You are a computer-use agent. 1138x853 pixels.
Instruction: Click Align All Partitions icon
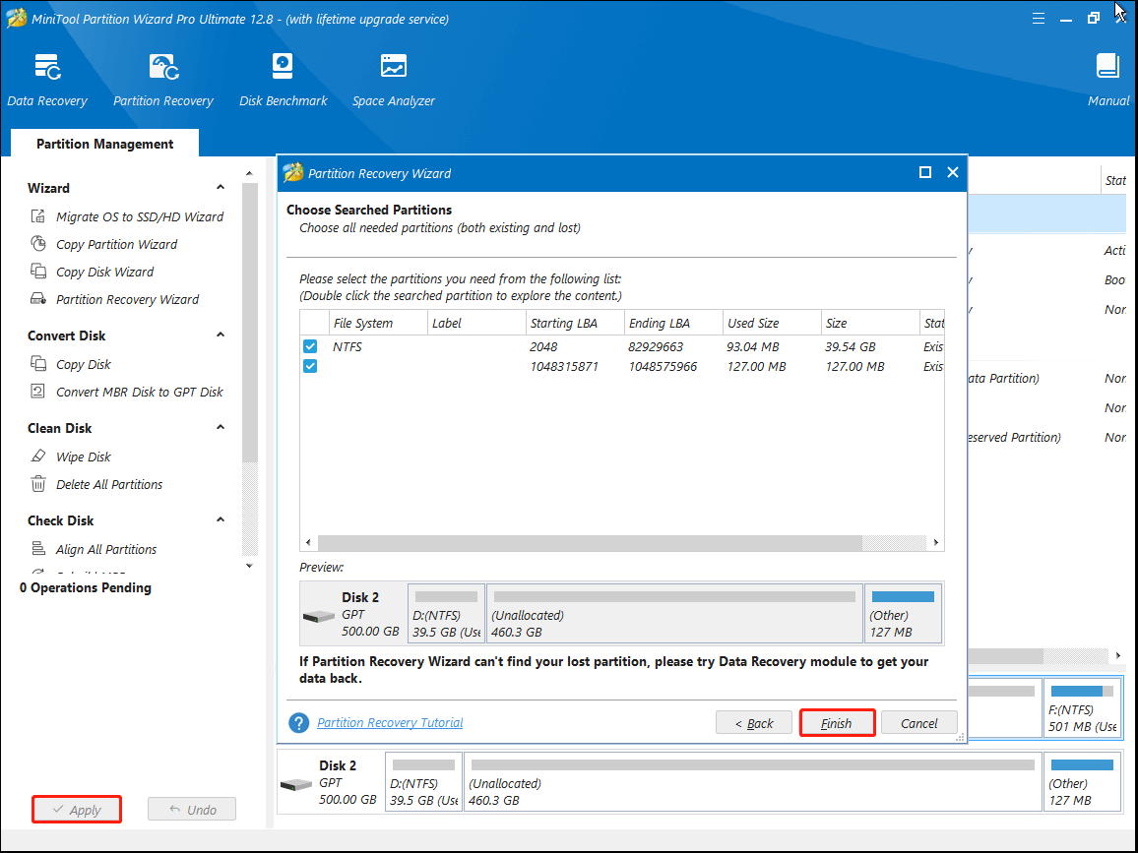(x=37, y=549)
